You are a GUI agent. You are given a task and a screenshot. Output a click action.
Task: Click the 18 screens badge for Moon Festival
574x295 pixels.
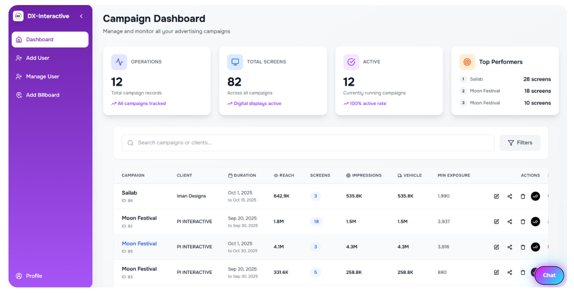click(x=316, y=222)
